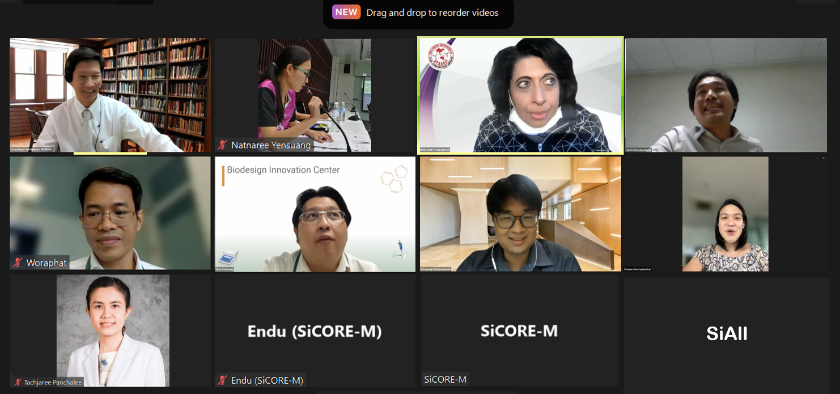Click the 'Drag and drop to reorder videos' notice
840x394 pixels.
432,12
